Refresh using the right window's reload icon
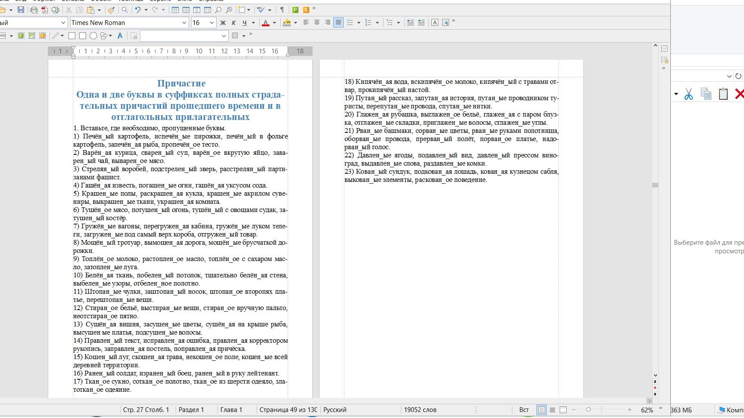Viewport: 744px width, 418px height. click(x=738, y=76)
